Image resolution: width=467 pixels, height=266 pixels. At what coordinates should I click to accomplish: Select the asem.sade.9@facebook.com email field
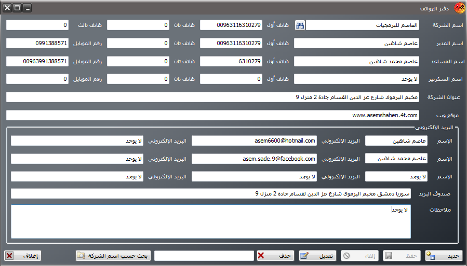pos(255,159)
